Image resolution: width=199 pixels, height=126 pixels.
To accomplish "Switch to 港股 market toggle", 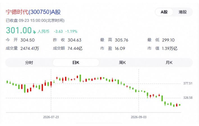I will [x=183, y=12].
